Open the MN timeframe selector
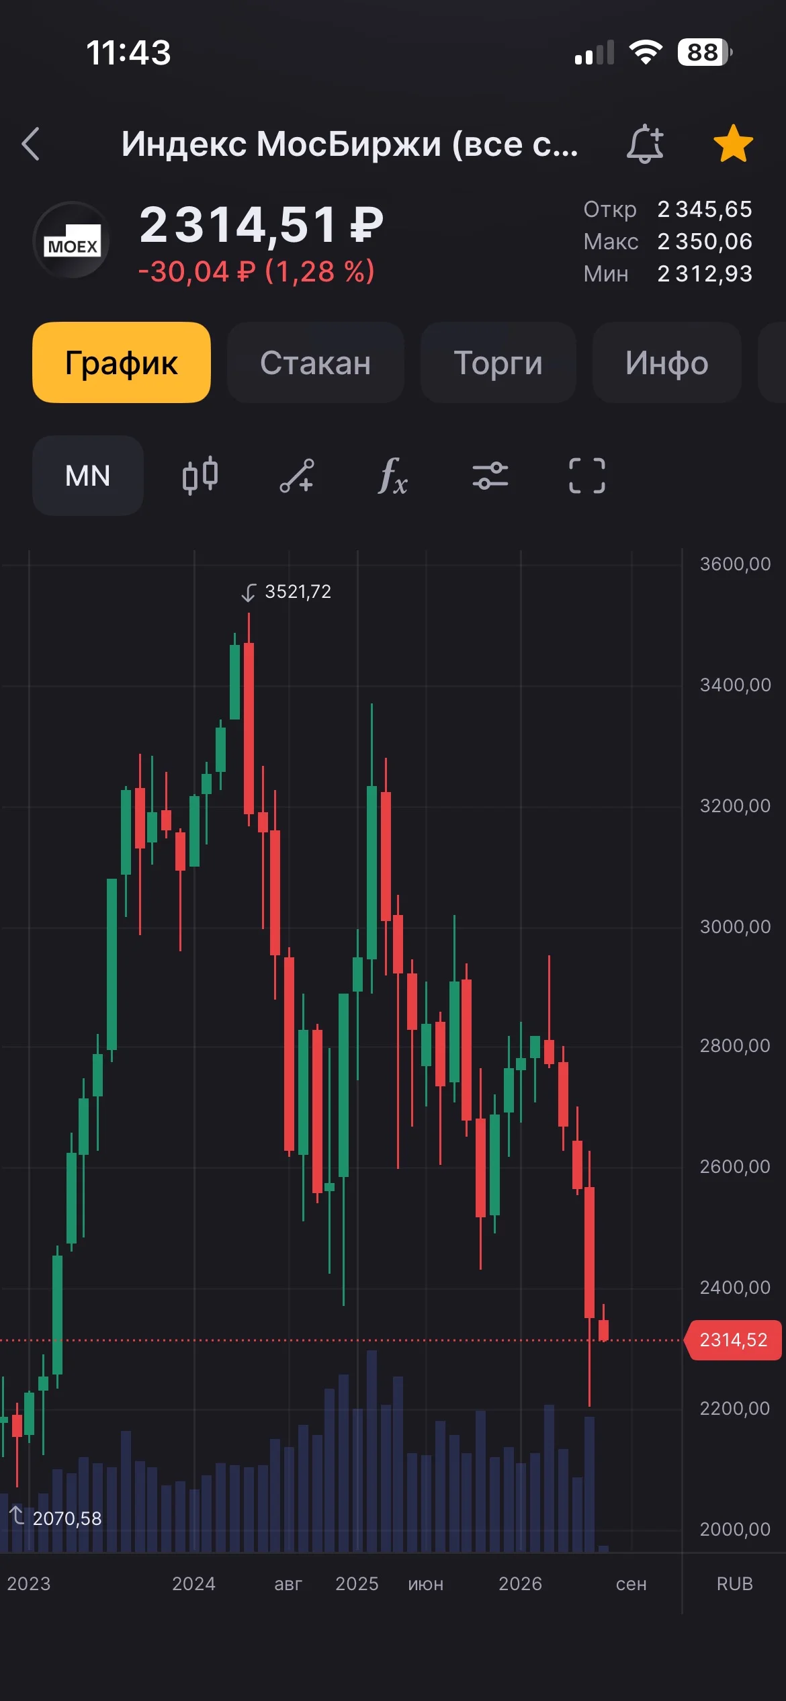This screenshot has height=1701, width=786. pos(88,476)
